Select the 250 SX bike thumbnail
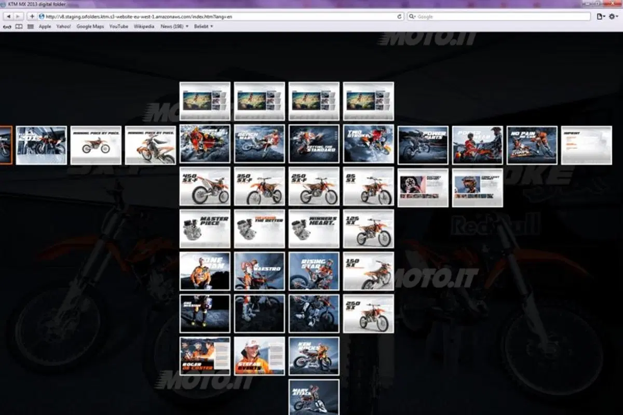The width and height of the screenshot is (623, 415). (369, 314)
